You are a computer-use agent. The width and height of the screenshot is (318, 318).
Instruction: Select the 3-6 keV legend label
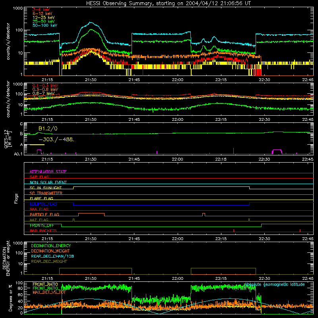(x=41, y=10)
